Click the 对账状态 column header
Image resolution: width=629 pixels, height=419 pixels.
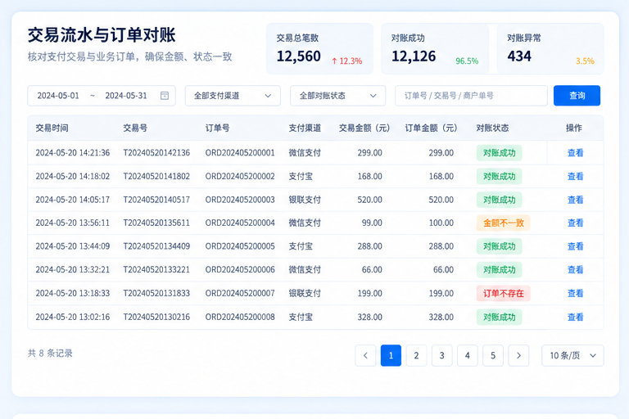point(492,128)
